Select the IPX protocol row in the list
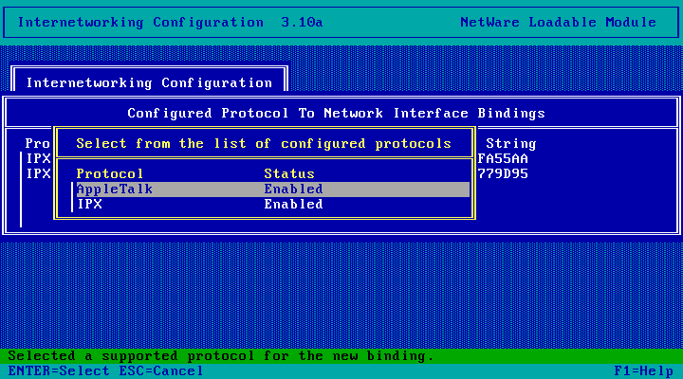The height and width of the screenshot is (379, 683). [272, 205]
